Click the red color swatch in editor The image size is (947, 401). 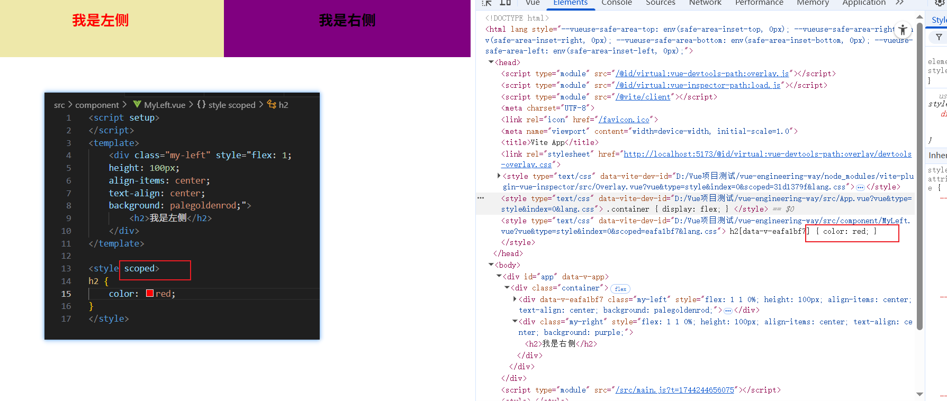tap(150, 293)
